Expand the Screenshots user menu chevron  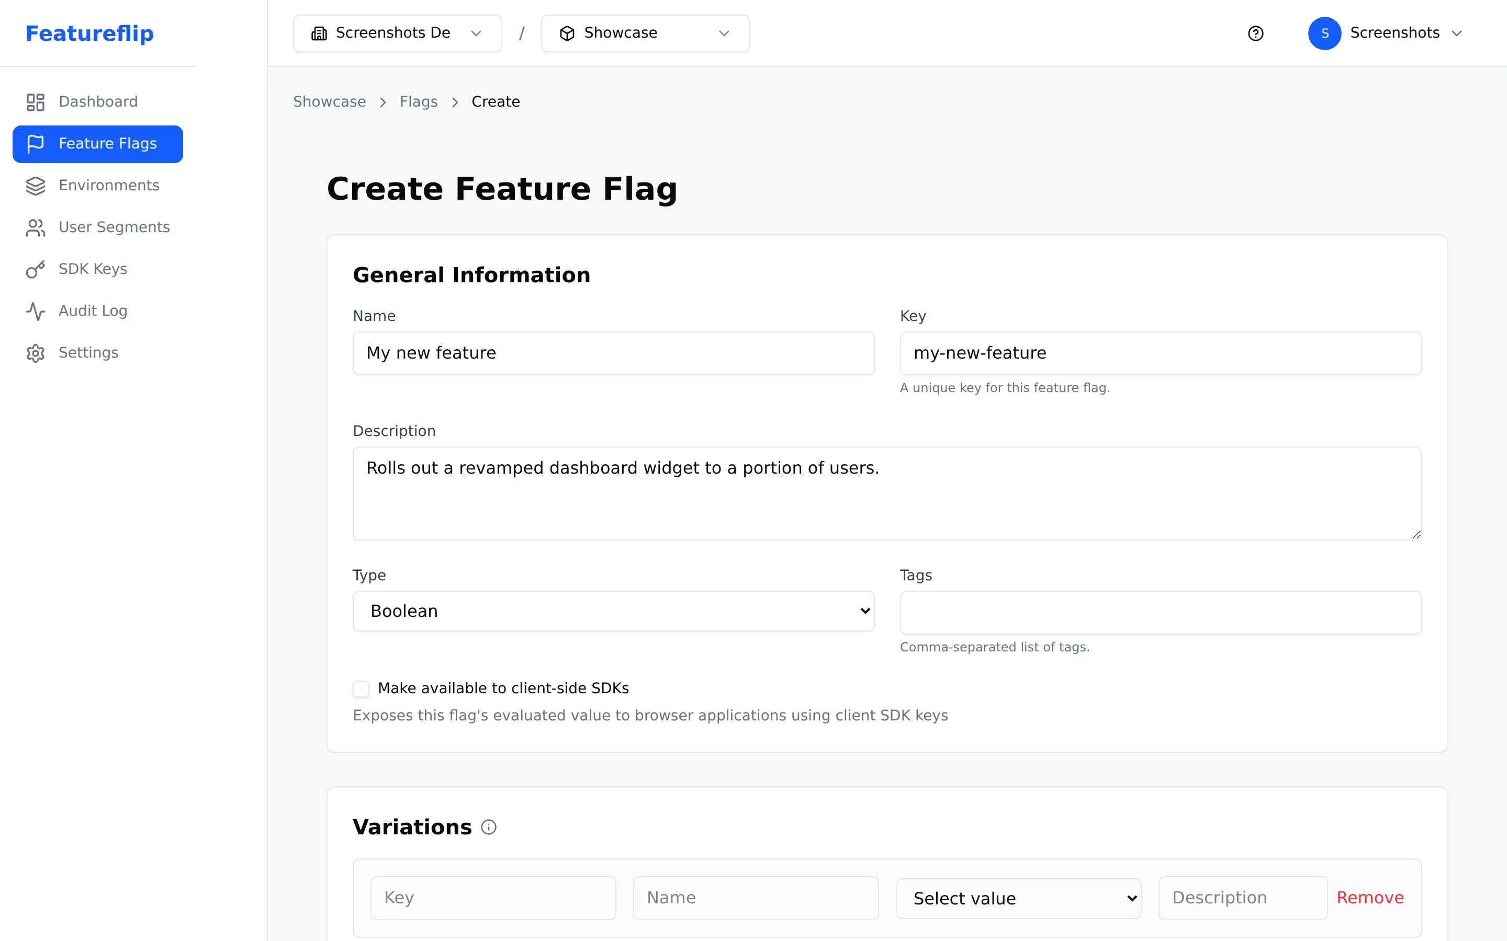click(x=1457, y=33)
